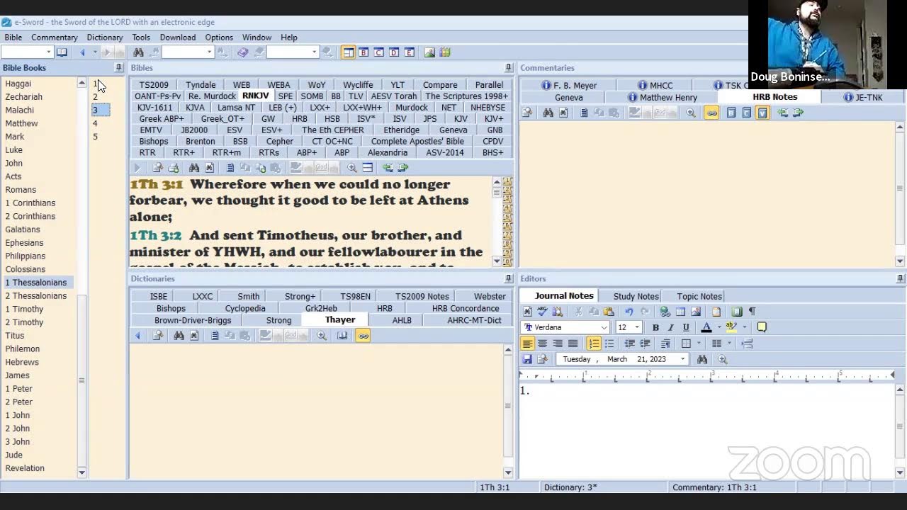This screenshot has height=510, width=907.
Task: Go back with the blue left arrow
Action: point(82,52)
